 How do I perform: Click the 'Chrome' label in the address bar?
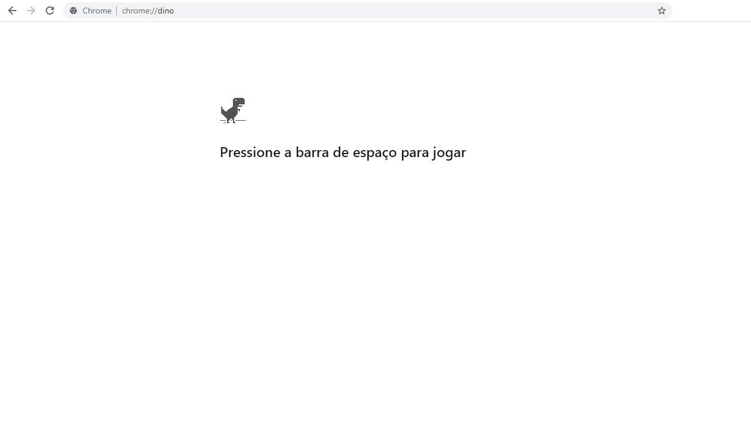(x=97, y=11)
